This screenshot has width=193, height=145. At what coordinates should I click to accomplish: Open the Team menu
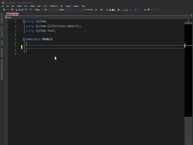(x=39, y=6)
